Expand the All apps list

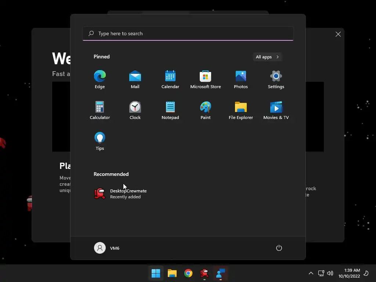pyautogui.click(x=267, y=57)
